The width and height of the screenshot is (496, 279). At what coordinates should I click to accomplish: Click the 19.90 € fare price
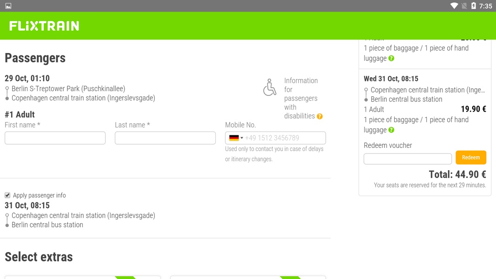473,109
